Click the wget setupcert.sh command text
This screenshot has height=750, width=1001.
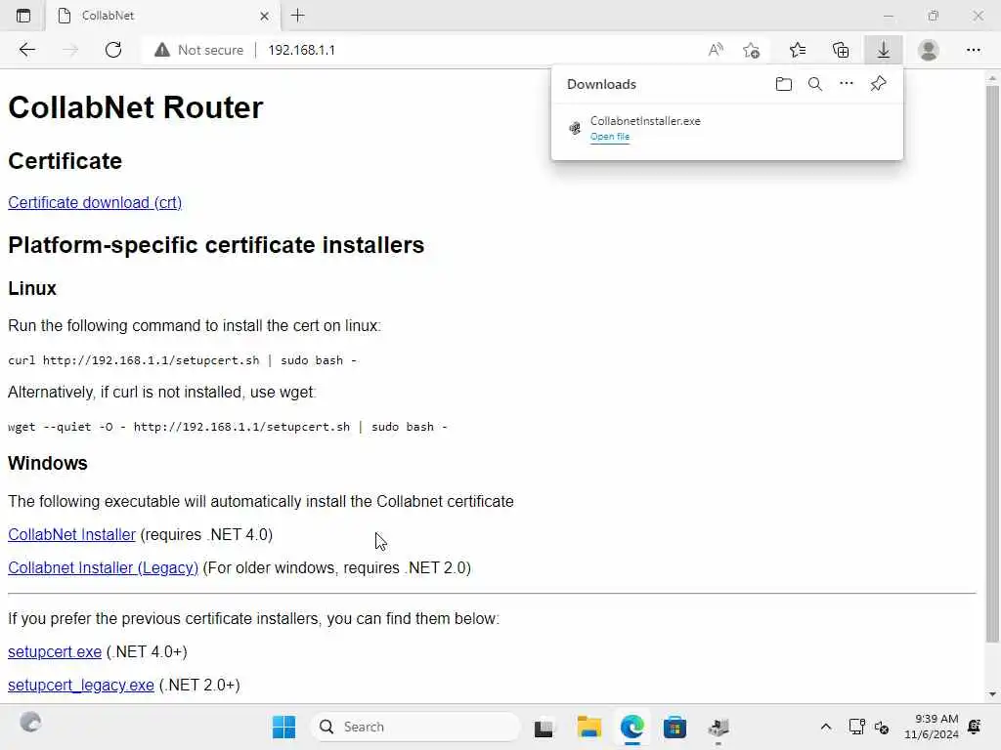tap(227, 427)
